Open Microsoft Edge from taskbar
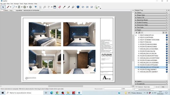Viewport: 170px width, 95px height. (x=52, y=93)
